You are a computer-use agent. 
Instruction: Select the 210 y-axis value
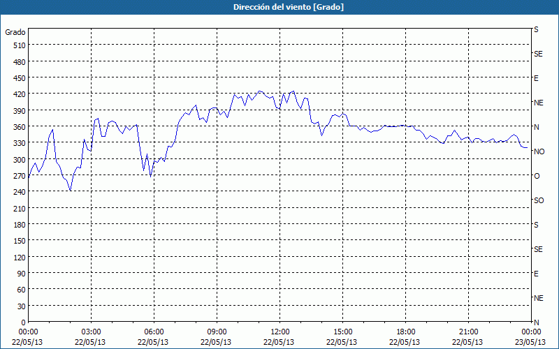click(x=20, y=209)
